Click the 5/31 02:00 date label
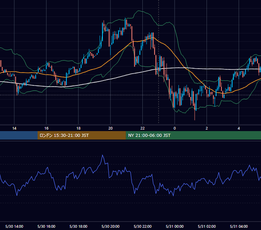 (x=207, y=226)
